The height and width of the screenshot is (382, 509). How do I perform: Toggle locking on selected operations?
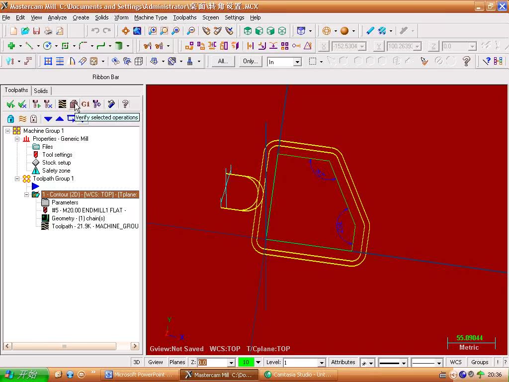click(x=10, y=118)
